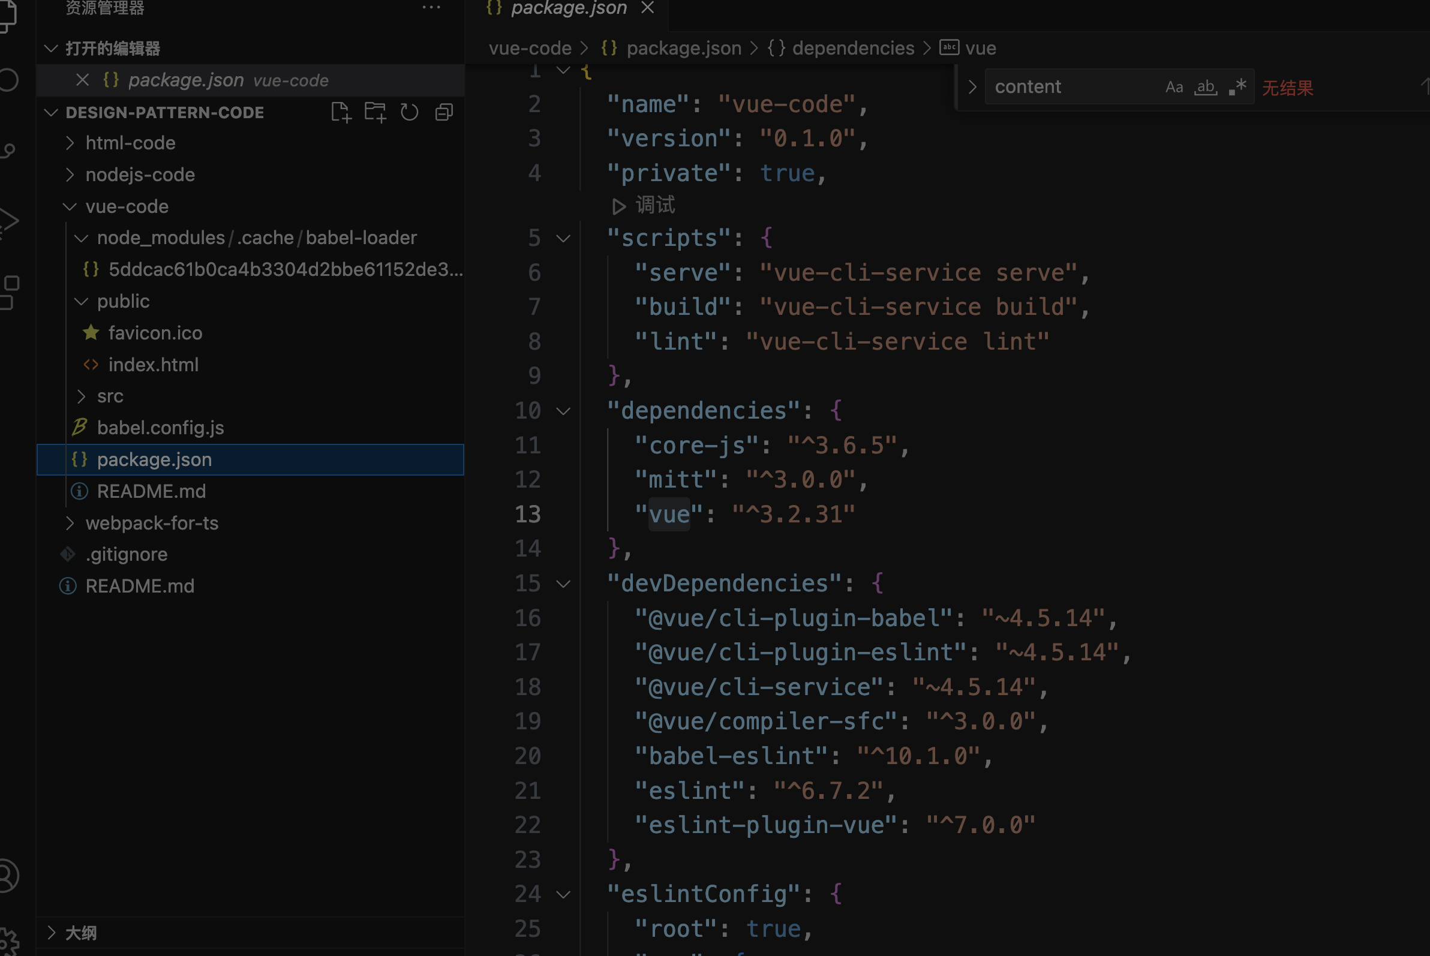This screenshot has height=956, width=1430.
Task: Click vue-code in the breadcrumb
Action: [x=530, y=48]
